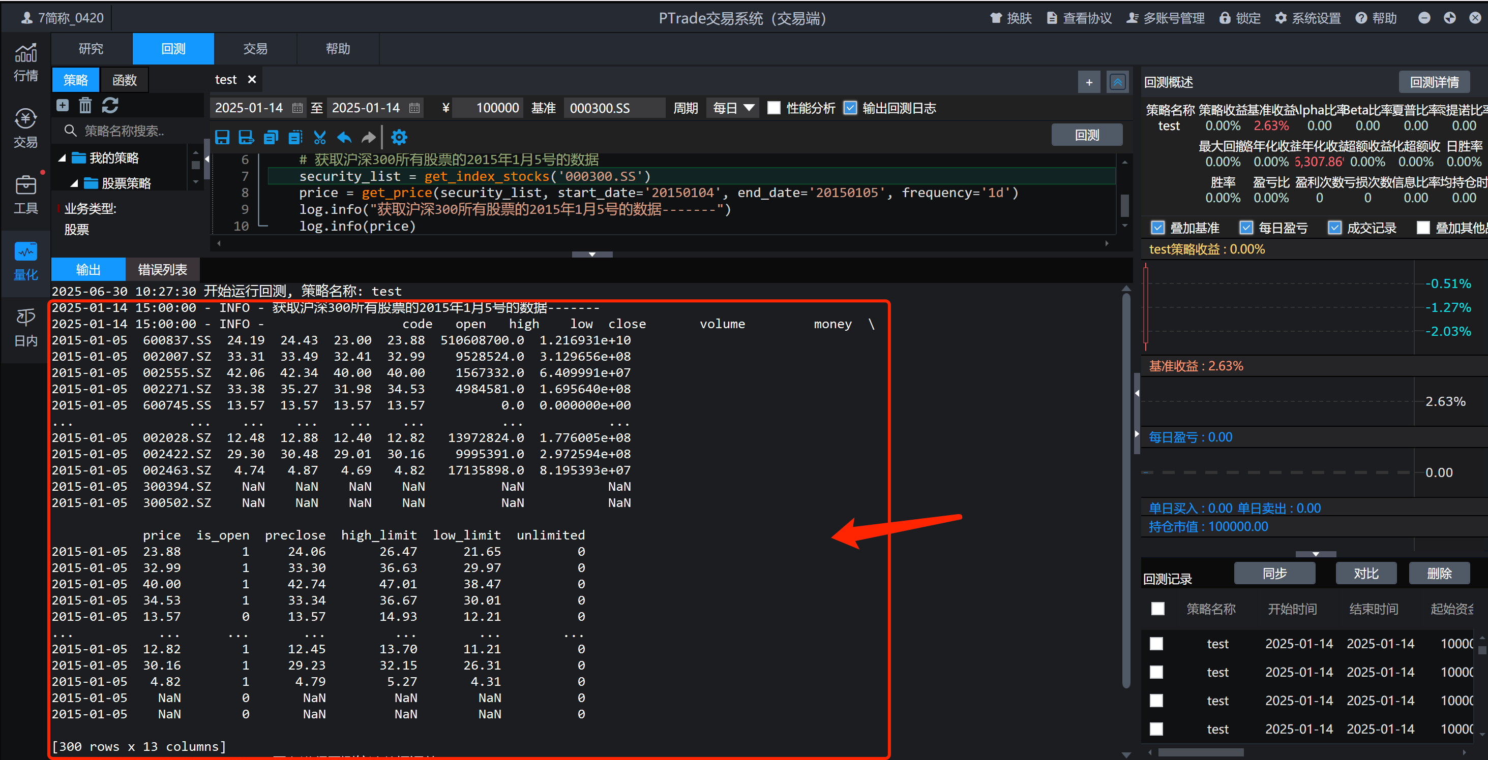Refresh the strategy list
Image resolution: width=1488 pixels, height=760 pixels.
coord(110,105)
